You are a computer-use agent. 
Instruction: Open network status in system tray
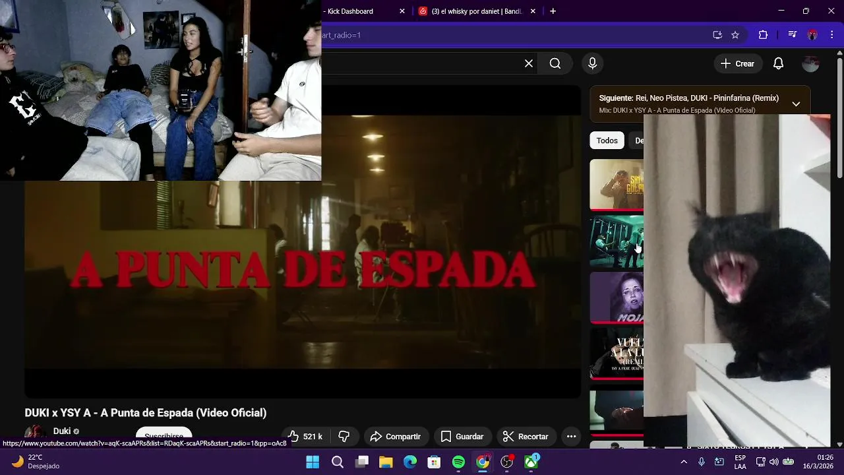(760, 462)
